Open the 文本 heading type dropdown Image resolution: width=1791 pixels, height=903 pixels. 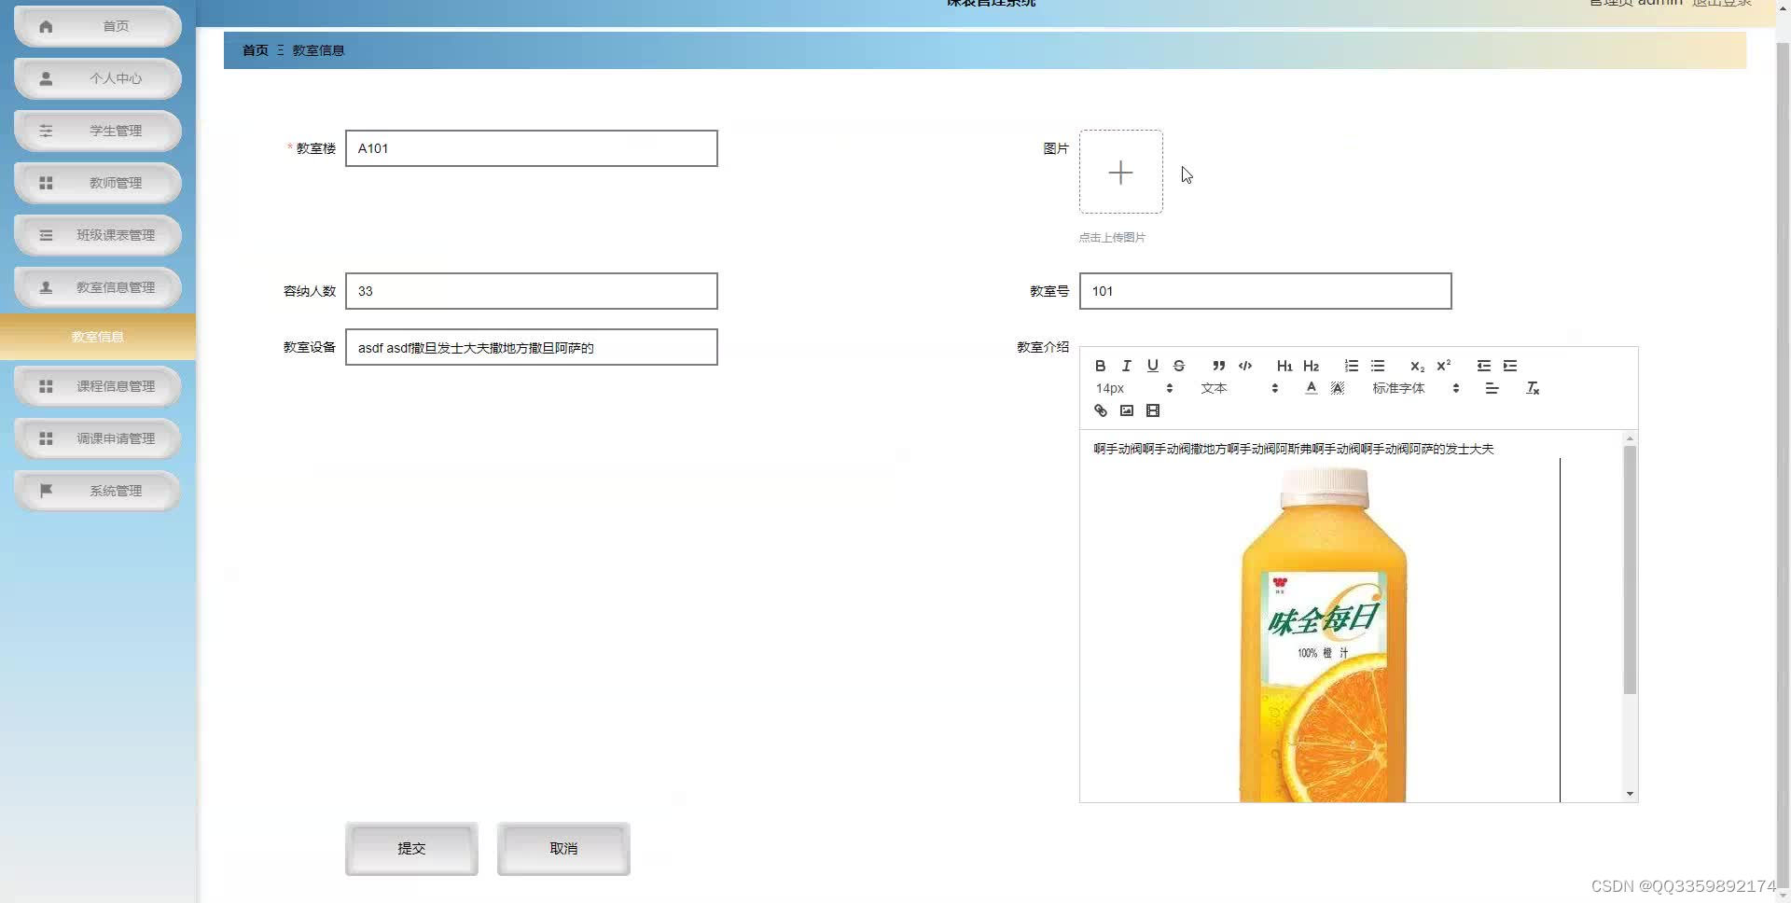pyautogui.click(x=1239, y=388)
